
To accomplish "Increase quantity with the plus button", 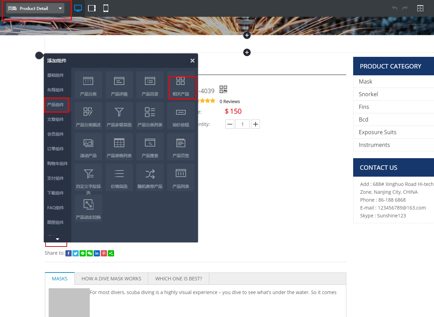I will coord(256,124).
